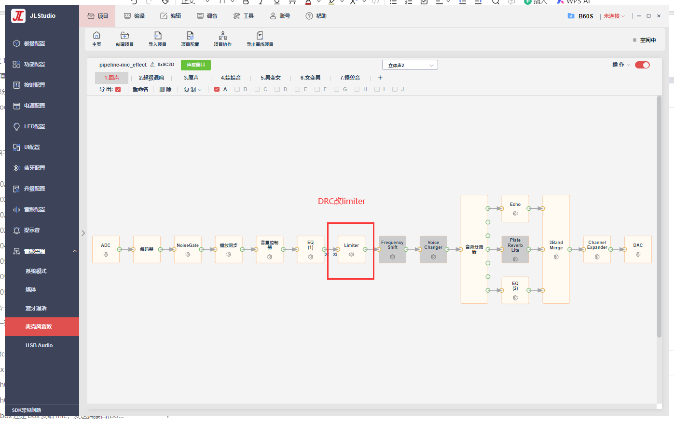Open the 主页 home icon in toolbar

[96, 36]
